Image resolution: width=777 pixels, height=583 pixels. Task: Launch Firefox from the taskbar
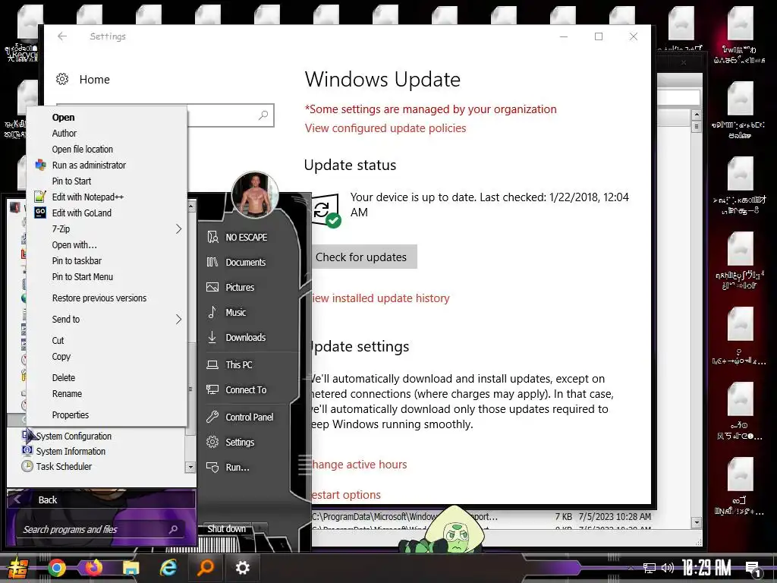click(x=93, y=567)
